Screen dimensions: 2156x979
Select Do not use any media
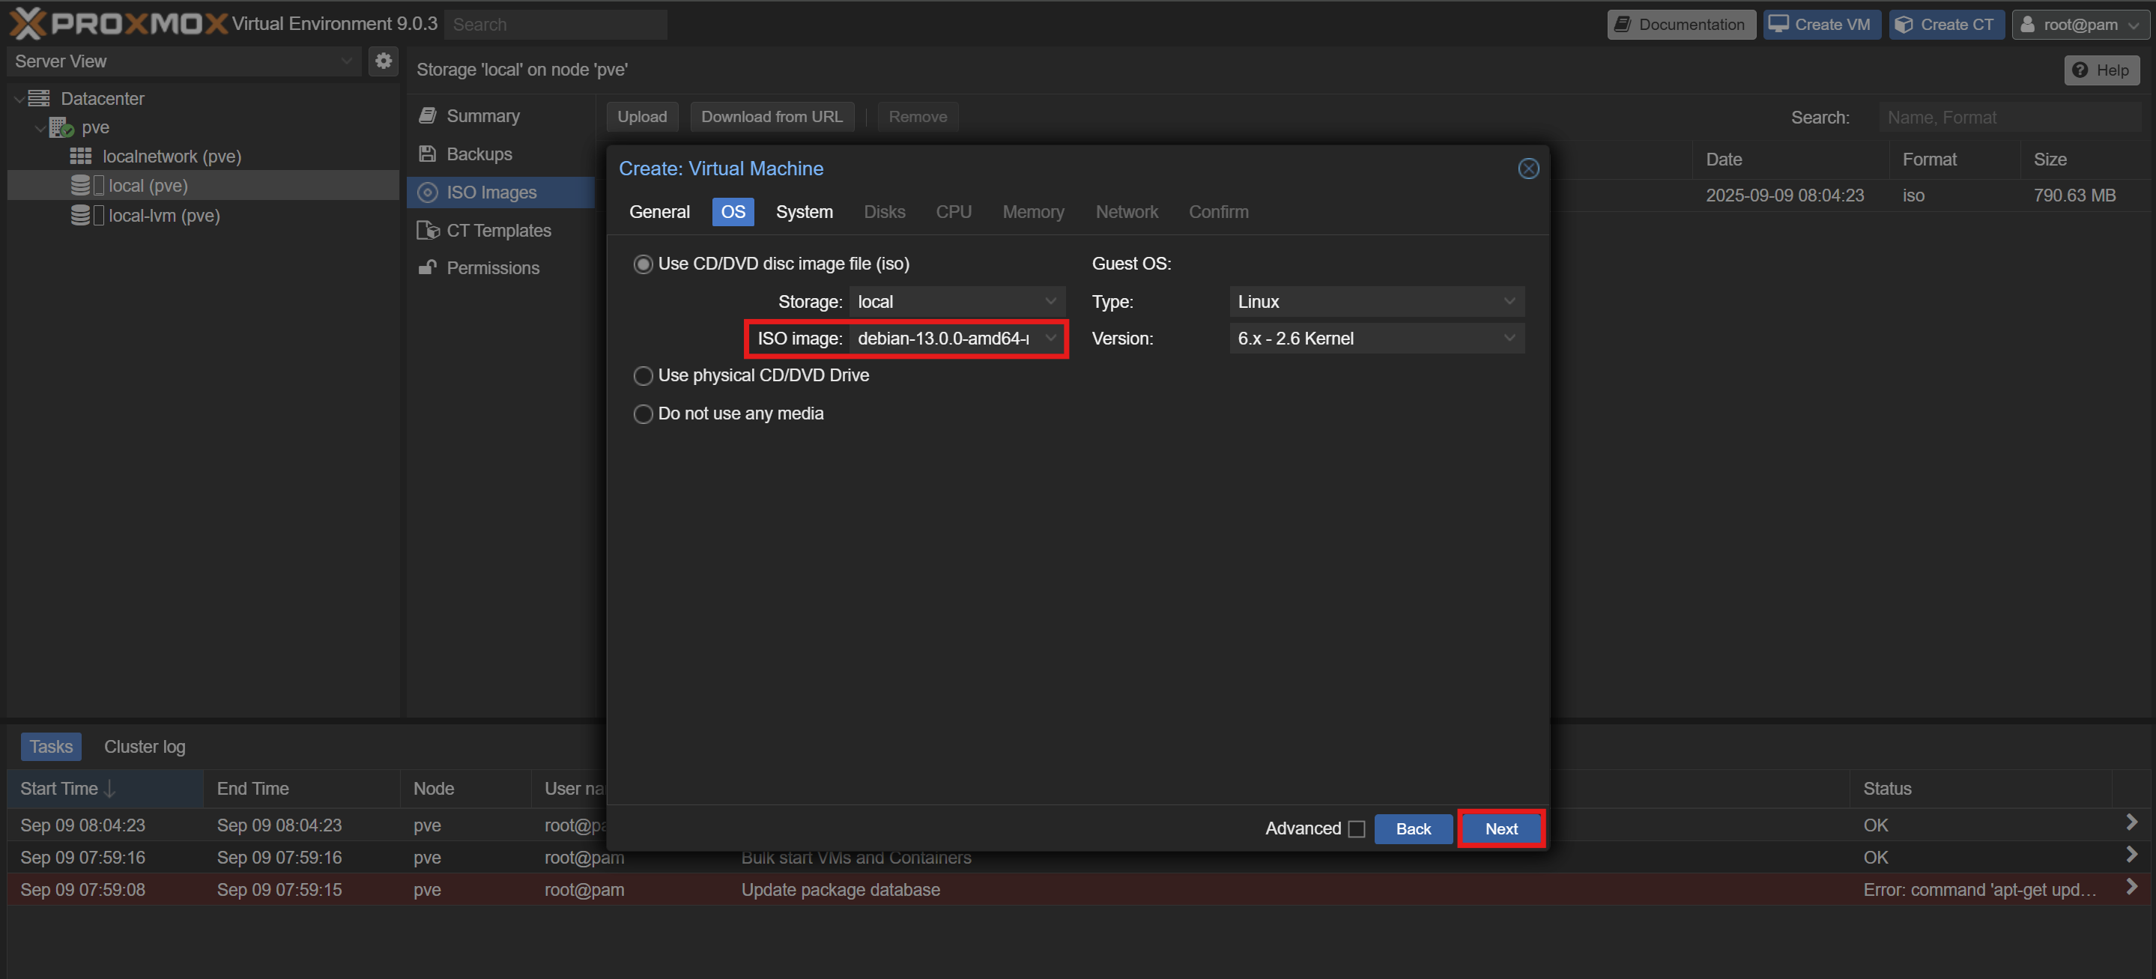click(x=643, y=414)
